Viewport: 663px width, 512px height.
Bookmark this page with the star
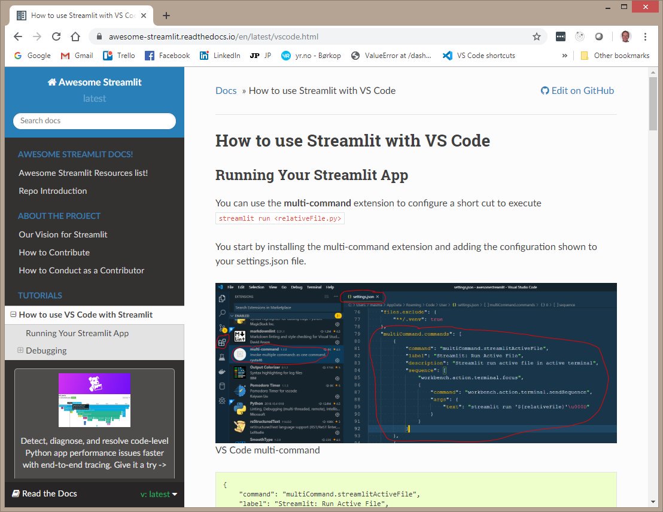[x=537, y=36]
